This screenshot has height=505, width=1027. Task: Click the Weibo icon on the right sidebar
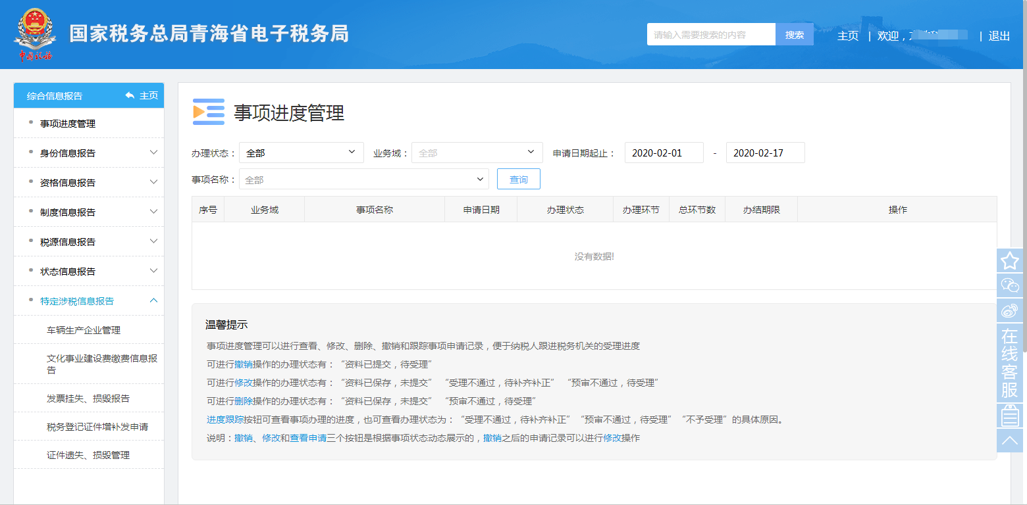coord(1009,310)
